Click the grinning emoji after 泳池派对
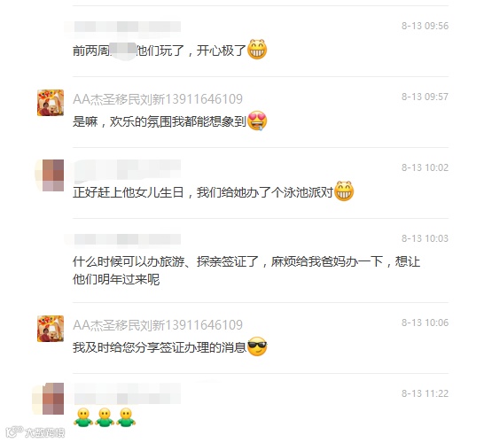The height and width of the screenshot is (443, 484). 344,191
